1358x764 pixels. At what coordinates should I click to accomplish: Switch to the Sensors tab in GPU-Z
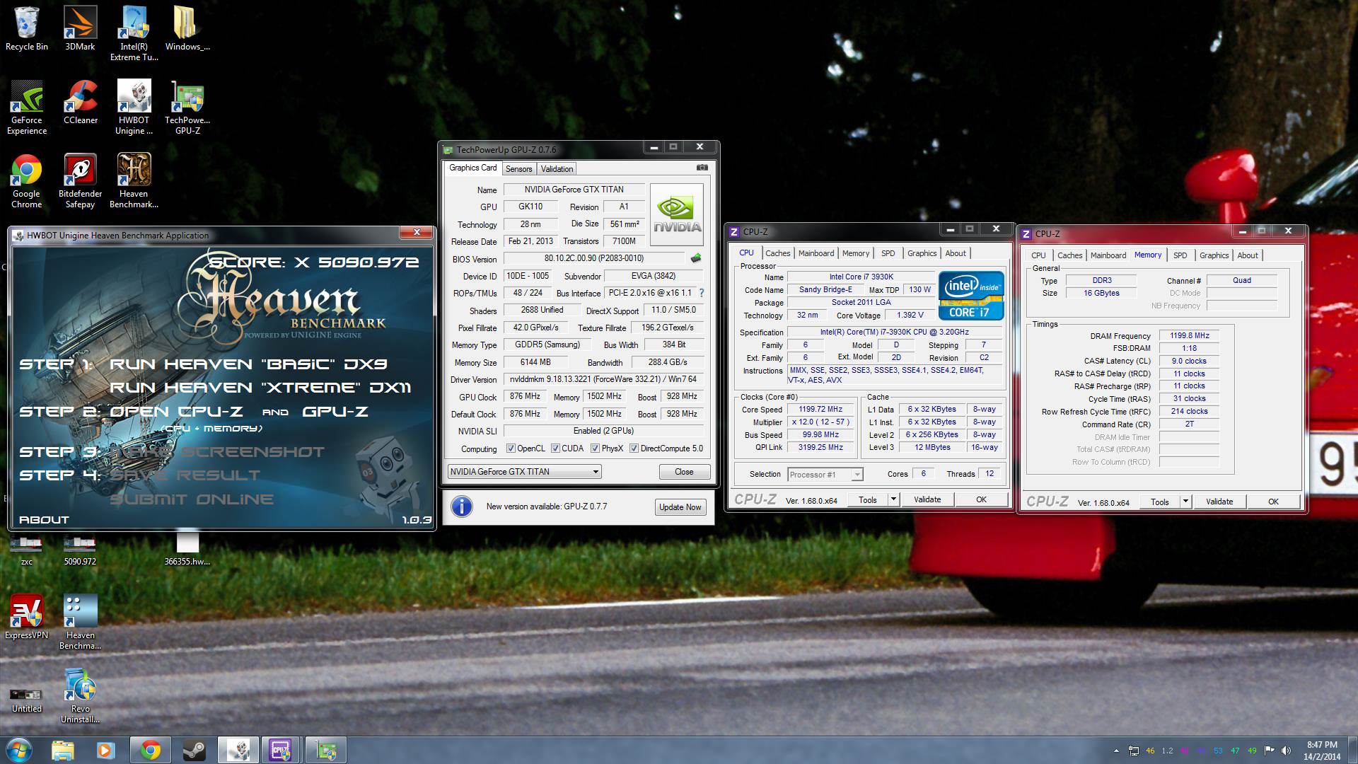click(x=518, y=169)
